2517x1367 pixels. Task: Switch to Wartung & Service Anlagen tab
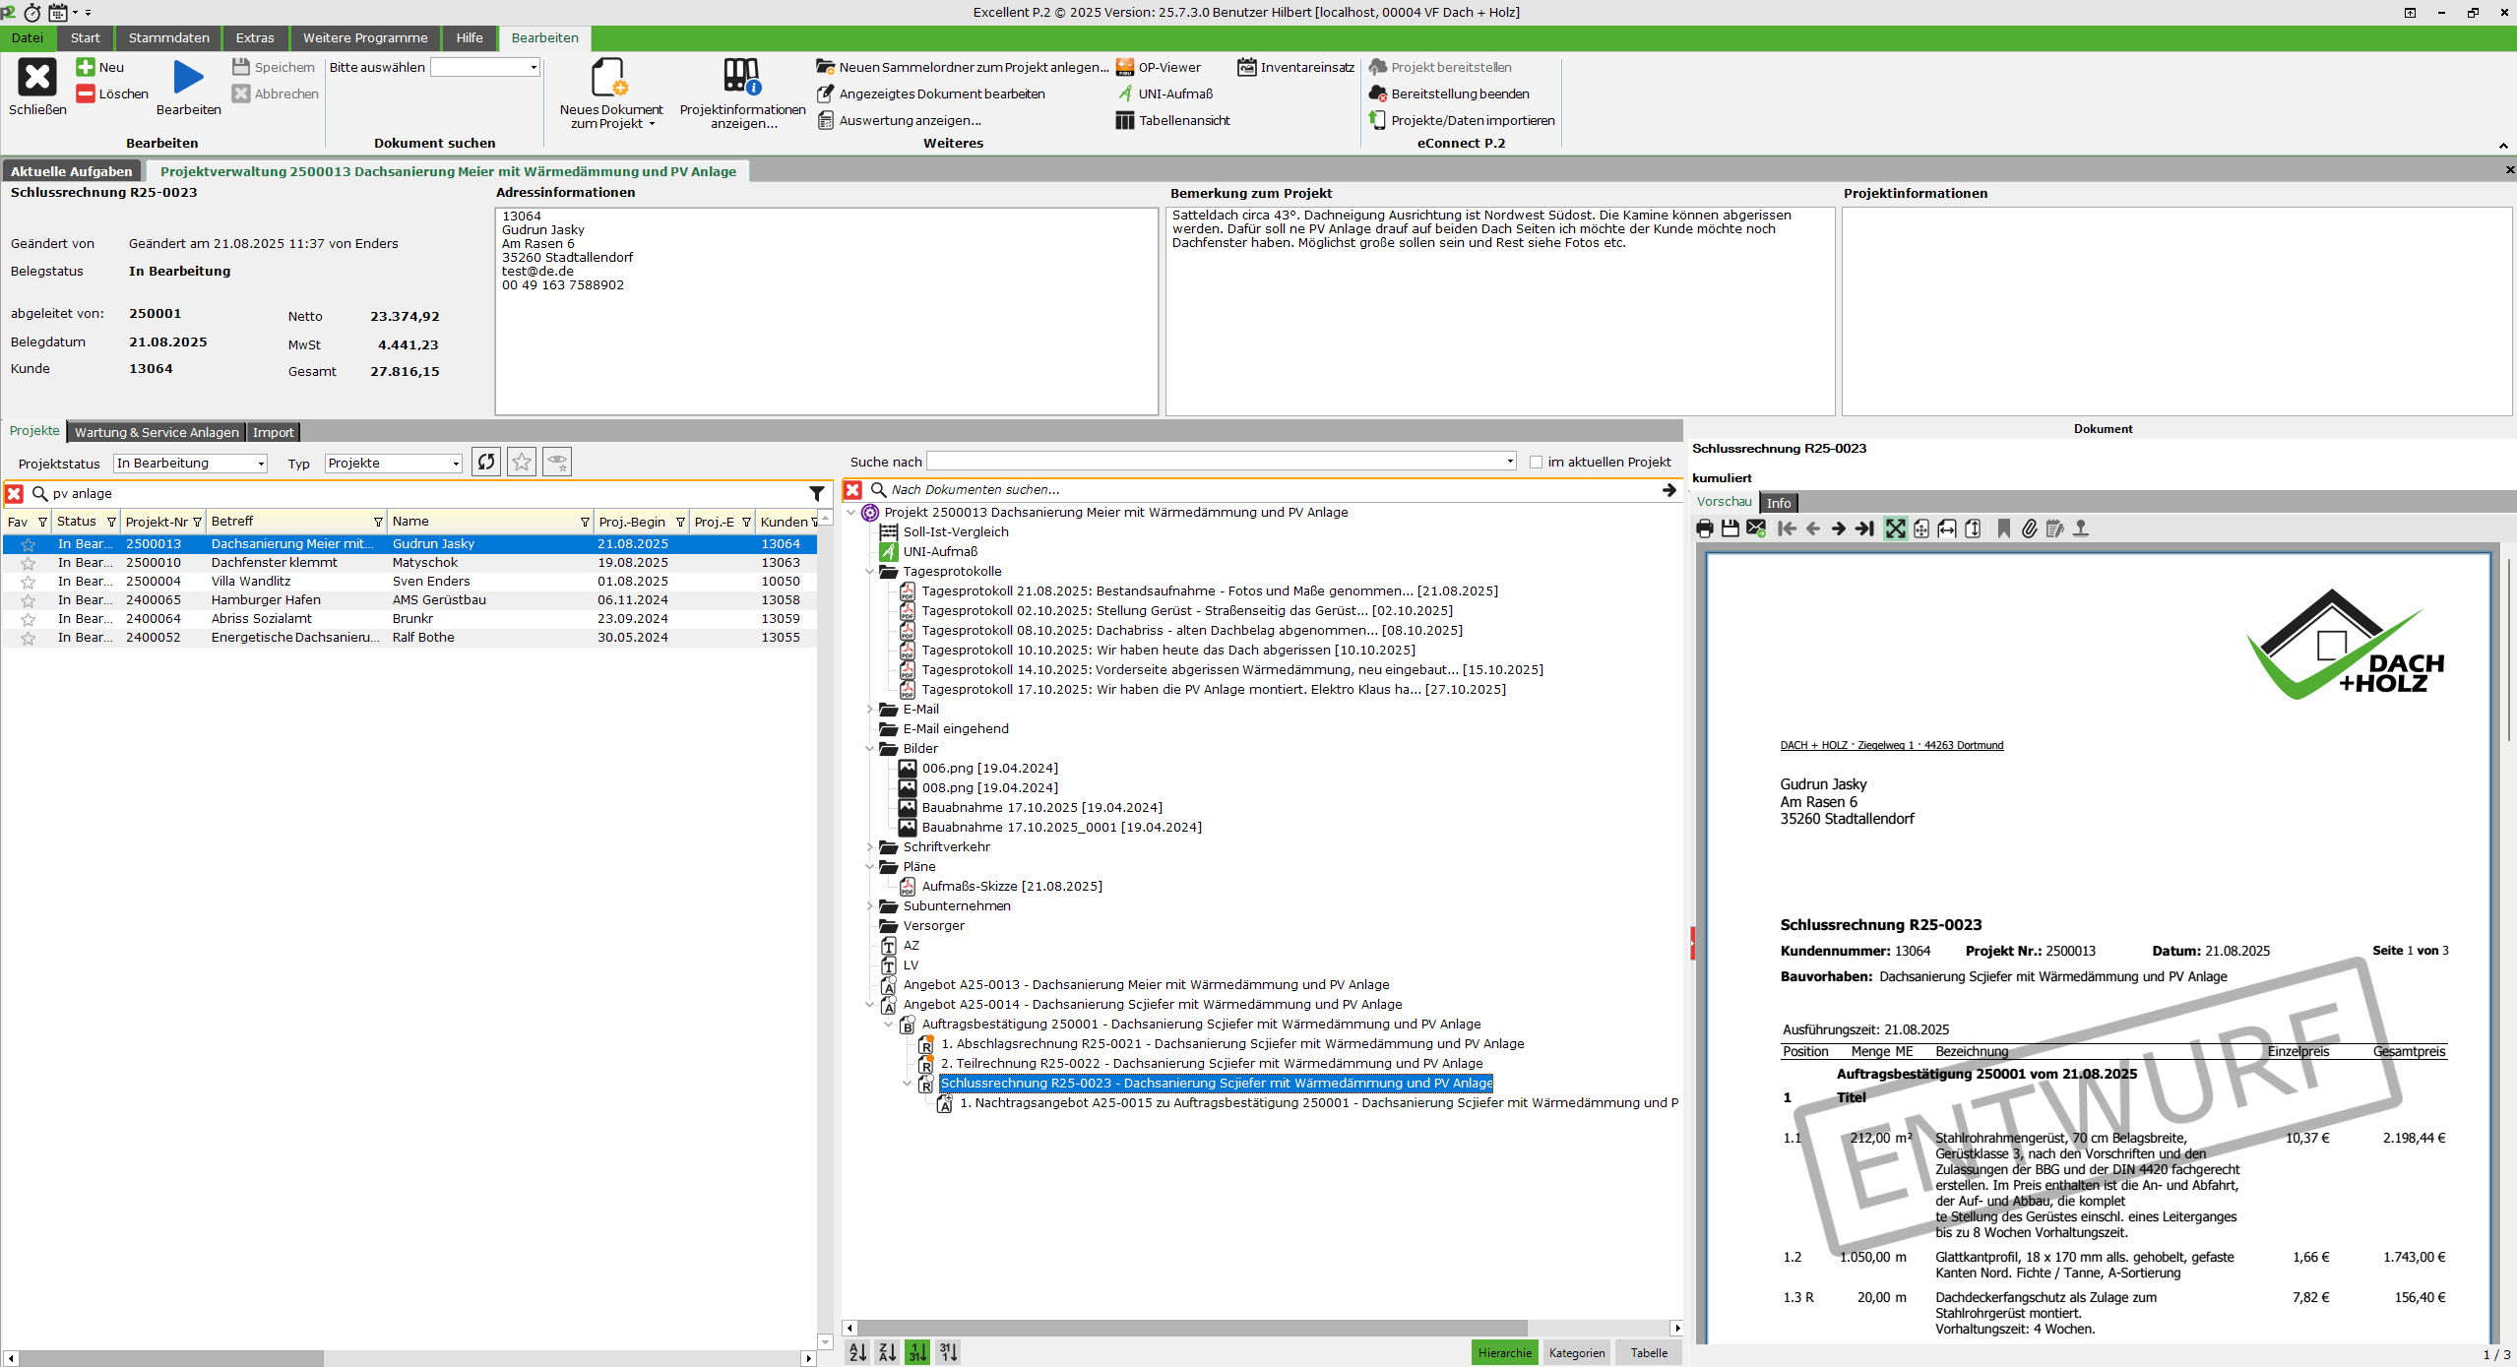click(157, 432)
